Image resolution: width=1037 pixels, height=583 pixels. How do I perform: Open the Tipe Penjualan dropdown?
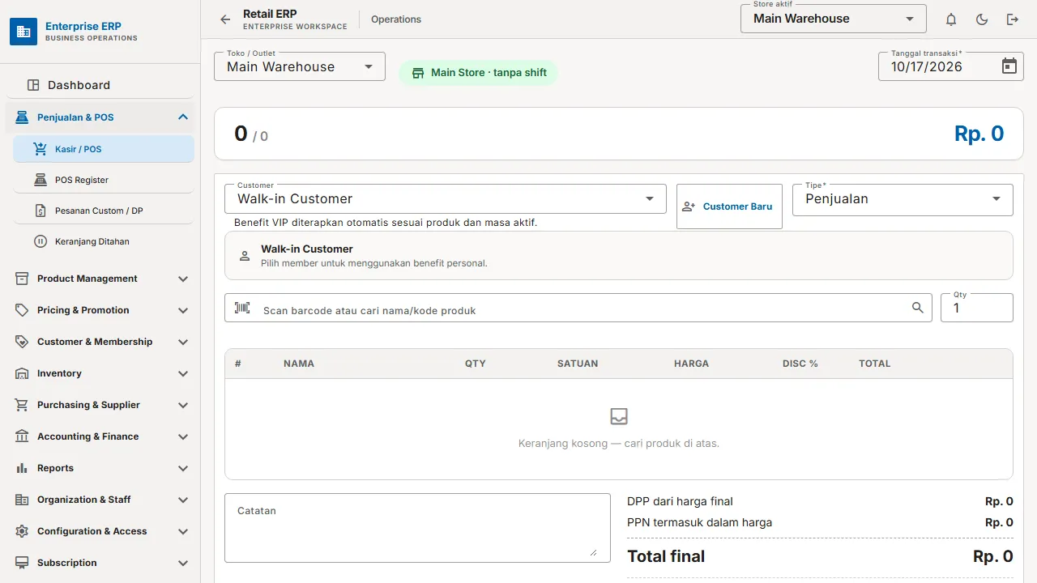(x=903, y=199)
